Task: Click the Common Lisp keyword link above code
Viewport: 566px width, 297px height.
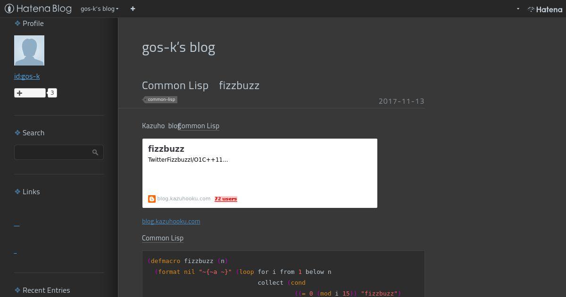Action: [x=163, y=238]
